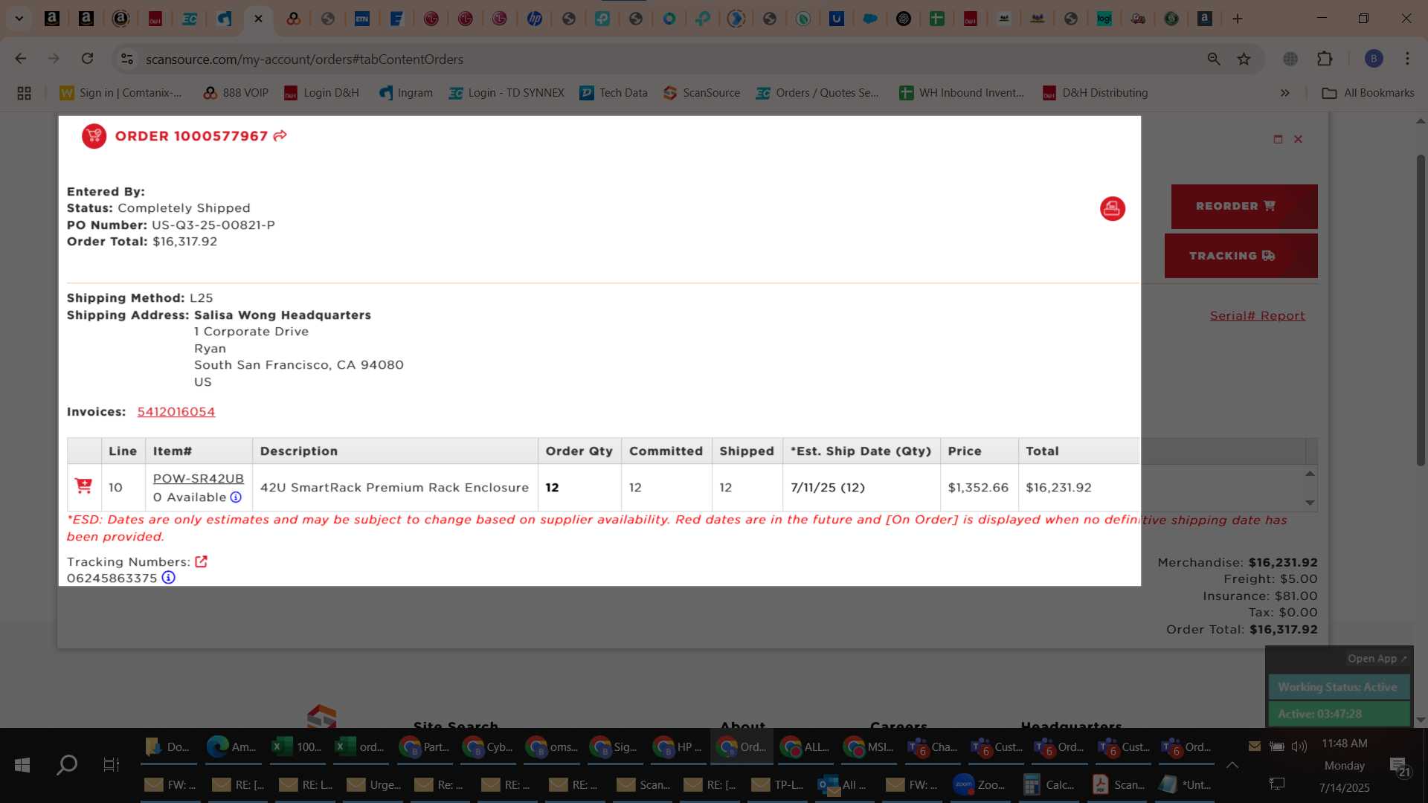Click the zoom magnifier icon in address bar
Viewport: 1428px width, 803px height.
1213,59
